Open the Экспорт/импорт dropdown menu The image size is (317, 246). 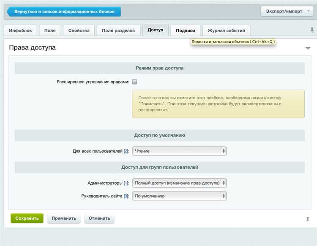287,11
